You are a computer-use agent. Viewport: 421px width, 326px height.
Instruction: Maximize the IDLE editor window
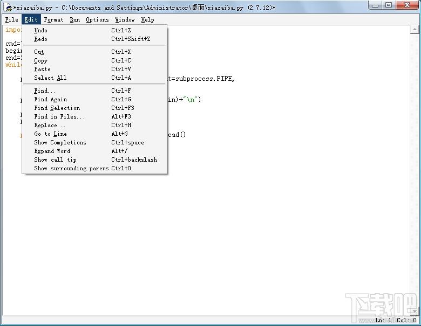[389, 5]
